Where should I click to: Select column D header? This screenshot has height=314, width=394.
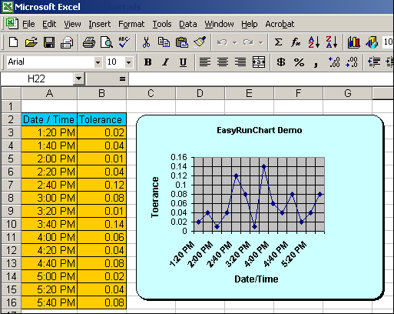pos(200,93)
